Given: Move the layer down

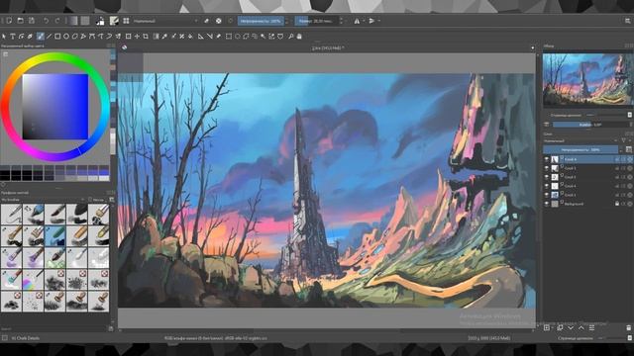Looking at the screenshot, I should [x=571, y=327].
